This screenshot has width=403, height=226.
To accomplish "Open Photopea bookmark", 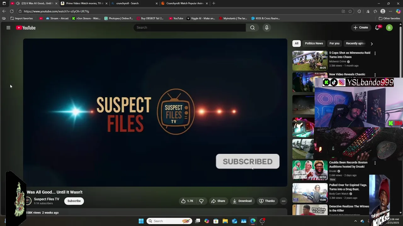I will coord(119,18).
